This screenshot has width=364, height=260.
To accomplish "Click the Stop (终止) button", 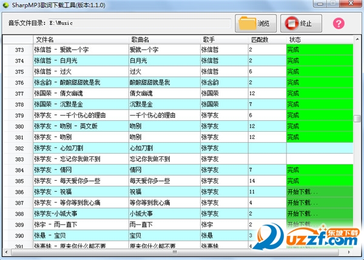I will pyautogui.click(x=301, y=24).
